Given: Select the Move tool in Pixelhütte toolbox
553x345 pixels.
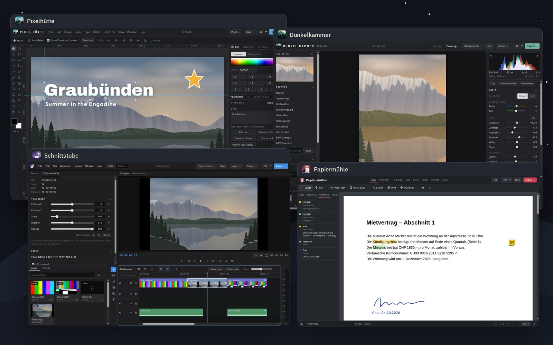Looking at the screenshot, I should point(13,49).
